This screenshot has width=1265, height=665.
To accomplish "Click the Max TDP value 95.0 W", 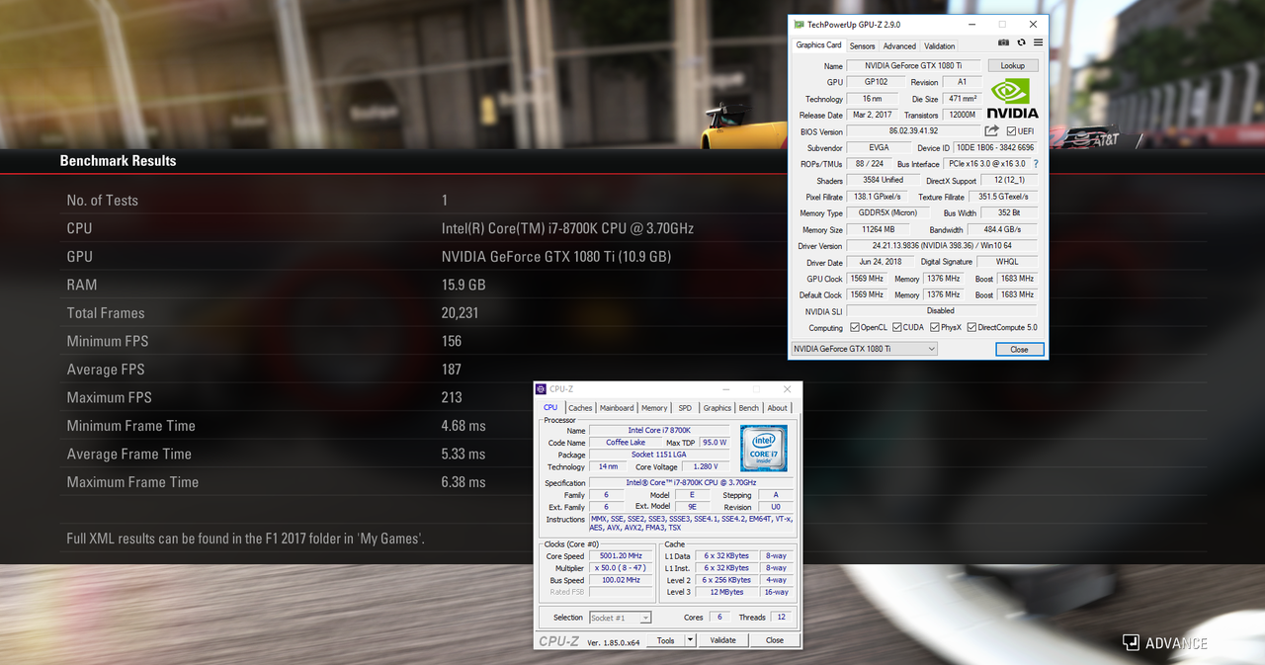I will point(715,443).
